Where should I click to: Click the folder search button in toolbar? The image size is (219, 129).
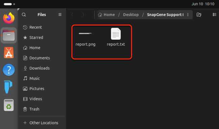(199, 15)
